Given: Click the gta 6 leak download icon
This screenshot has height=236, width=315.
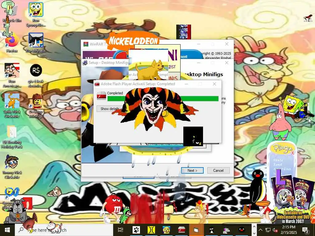Looking at the screenshot, I should click(36, 76).
